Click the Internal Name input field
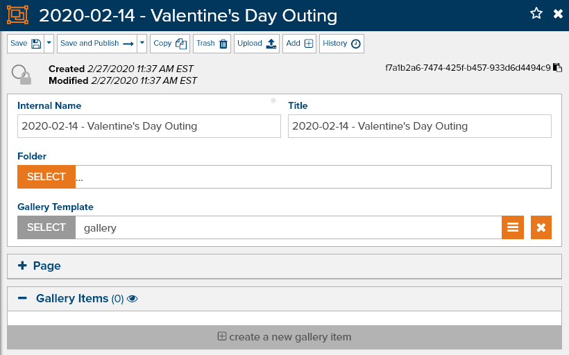 (x=149, y=126)
